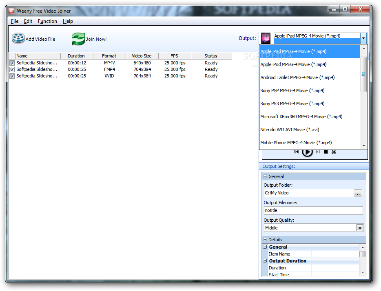The image size is (381, 291).
Task: Click the Output Filename field
Action: pyautogui.click(x=313, y=210)
